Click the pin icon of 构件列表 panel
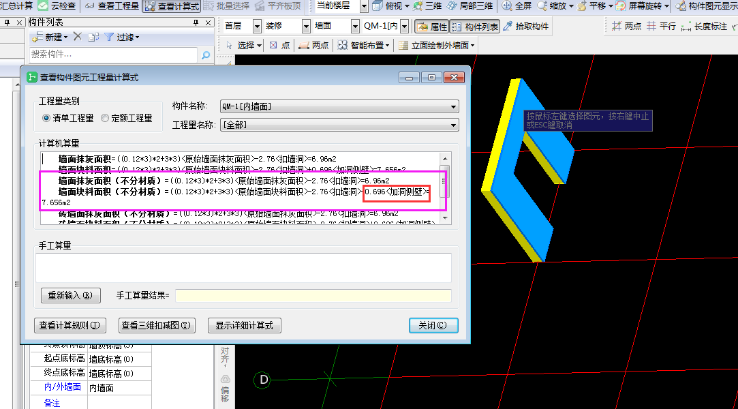Screen dimensions: 738x409 (196, 22)
